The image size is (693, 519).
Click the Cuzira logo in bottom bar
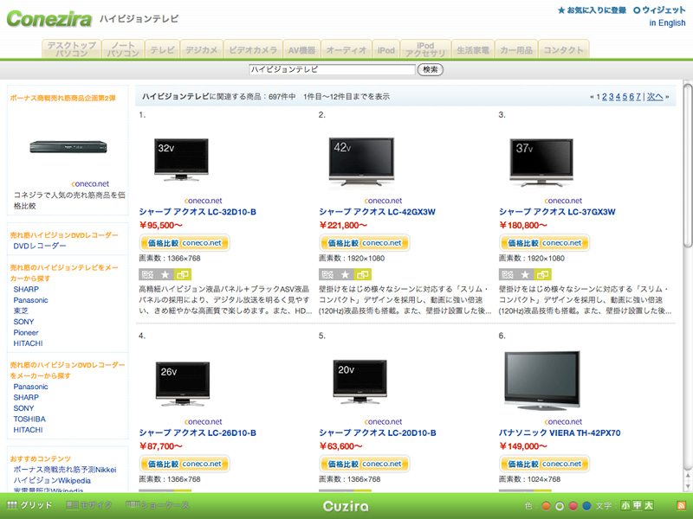pos(346,506)
